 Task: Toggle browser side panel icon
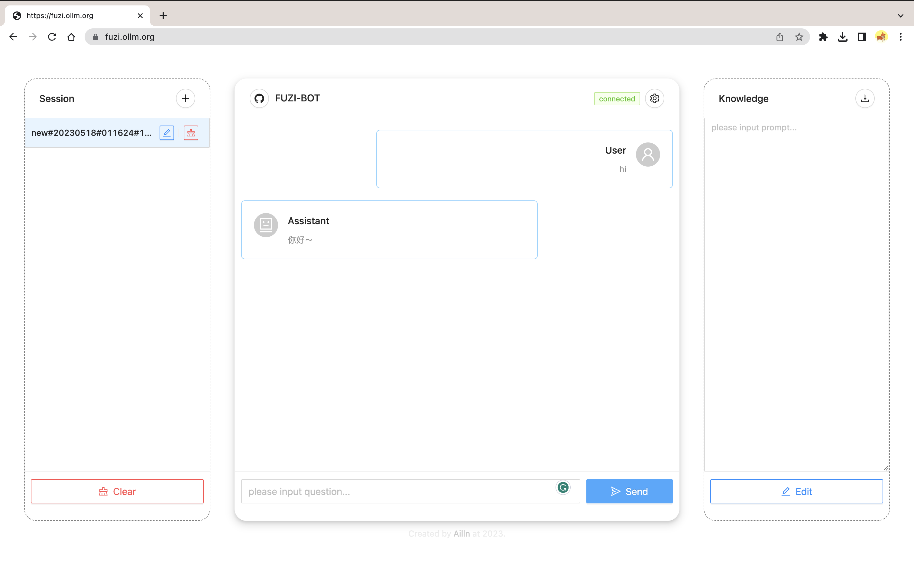862,37
